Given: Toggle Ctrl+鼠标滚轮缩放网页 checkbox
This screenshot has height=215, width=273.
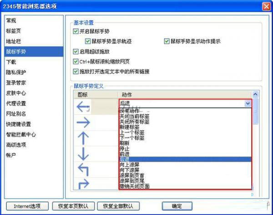Looking at the screenshot, I should pyautogui.click(x=76, y=61).
